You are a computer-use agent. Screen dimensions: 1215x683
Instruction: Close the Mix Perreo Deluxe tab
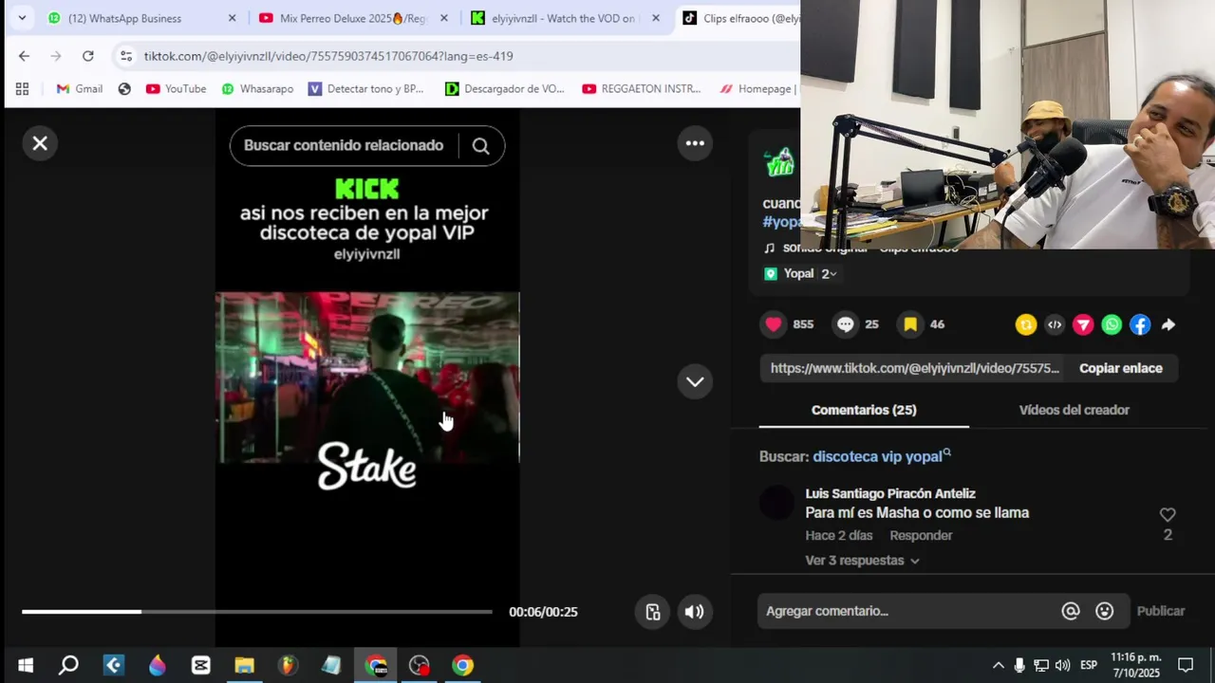(443, 18)
